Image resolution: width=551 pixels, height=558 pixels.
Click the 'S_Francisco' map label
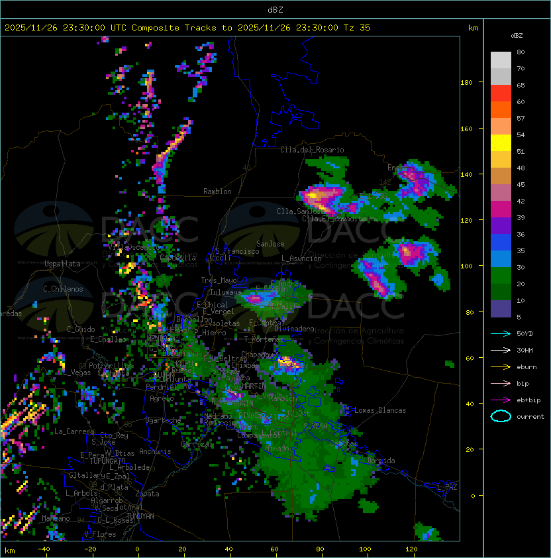click(237, 251)
